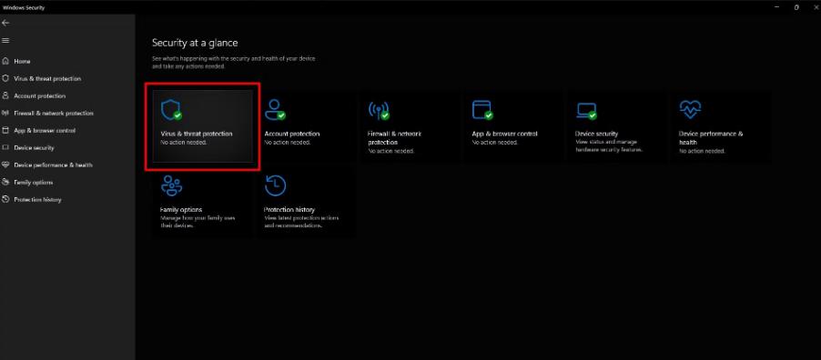Click 'Manage how your family uses their devices' text
The height and width of the screenshot is (360, 821).
198,222
